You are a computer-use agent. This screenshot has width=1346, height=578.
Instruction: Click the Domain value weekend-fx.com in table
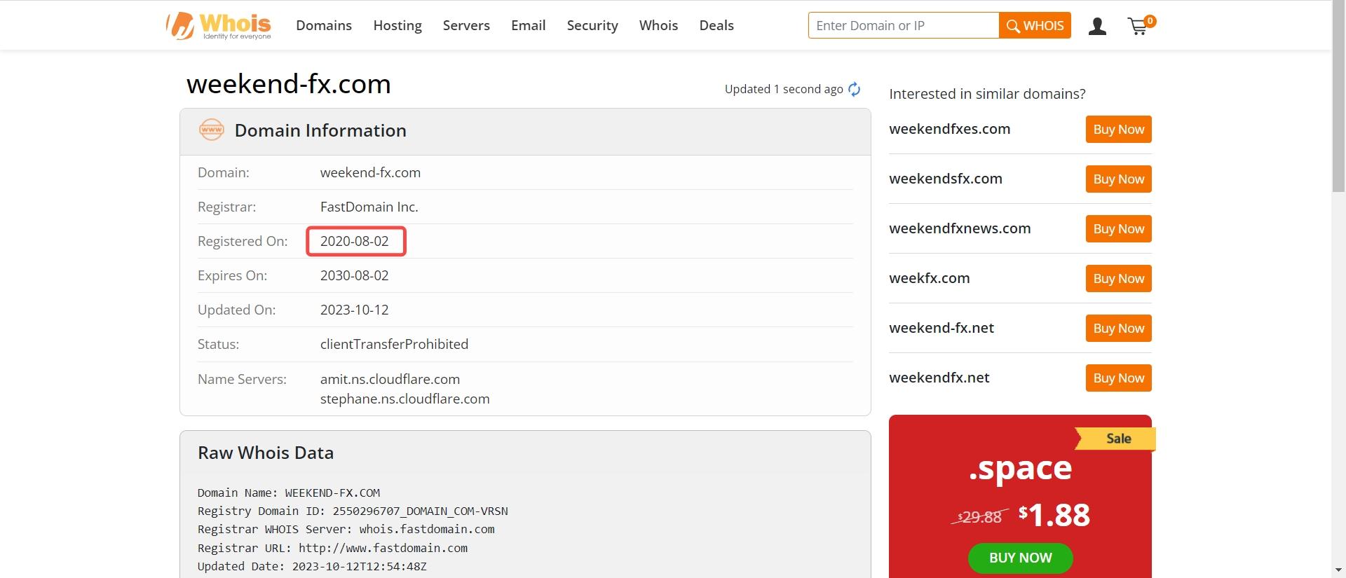pyautogui.click(x=370, y=172)
